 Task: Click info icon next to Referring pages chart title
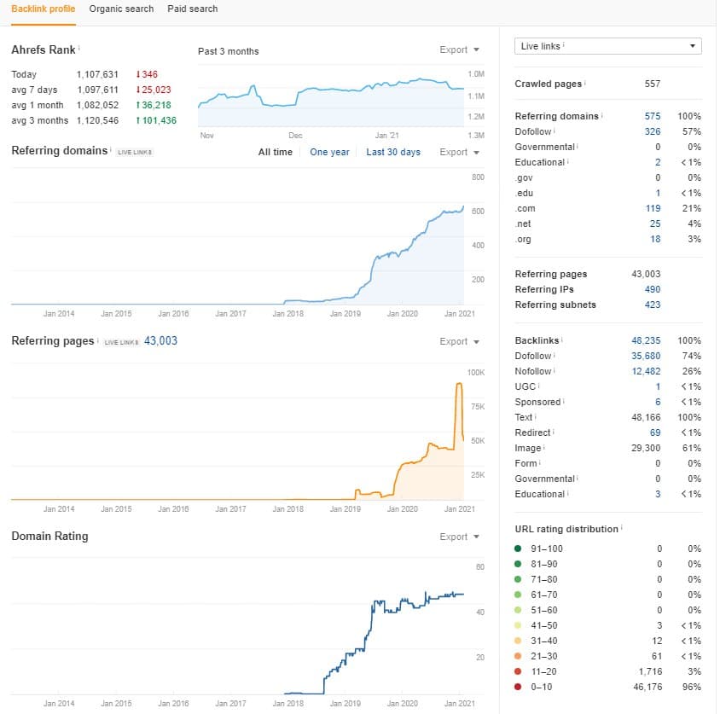(x=99, y=340)
